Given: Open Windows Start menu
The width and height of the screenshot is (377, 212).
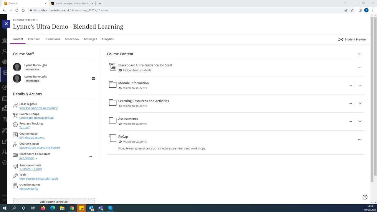Looking at the screenshot, I should (5, 208).
